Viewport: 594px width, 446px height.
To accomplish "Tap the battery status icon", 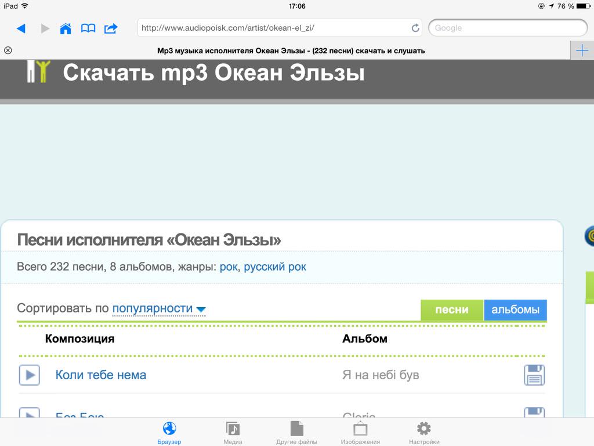I will pyautogui.click(x=583, y=6).
